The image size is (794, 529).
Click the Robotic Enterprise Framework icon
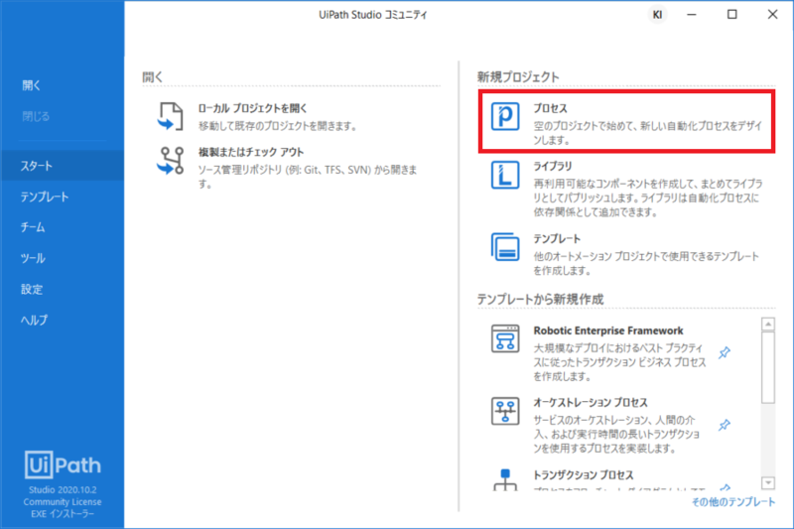[x=505, y=338]
